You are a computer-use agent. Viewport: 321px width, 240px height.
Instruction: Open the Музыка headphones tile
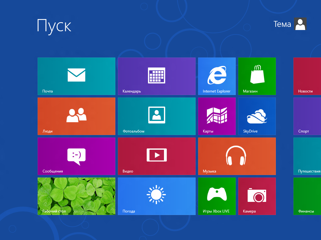coord(237,156)
